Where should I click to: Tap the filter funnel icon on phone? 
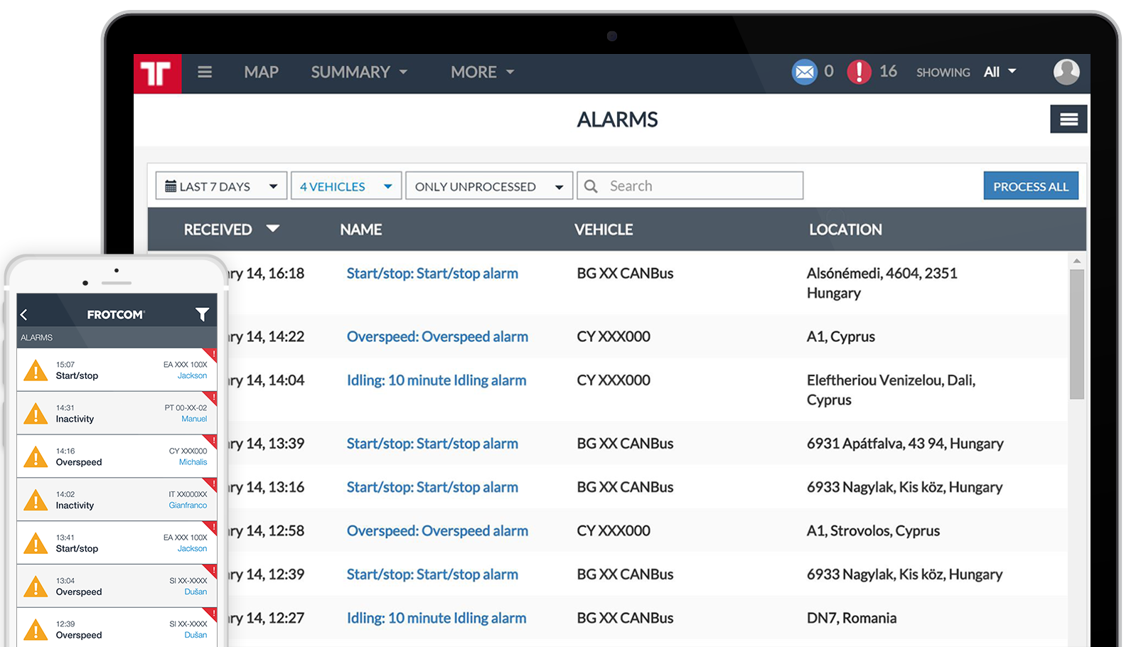[x=202, y=314]
